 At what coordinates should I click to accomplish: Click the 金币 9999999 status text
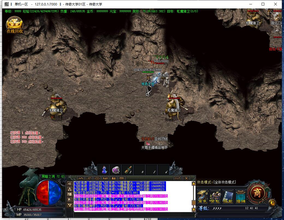[97, 11]
